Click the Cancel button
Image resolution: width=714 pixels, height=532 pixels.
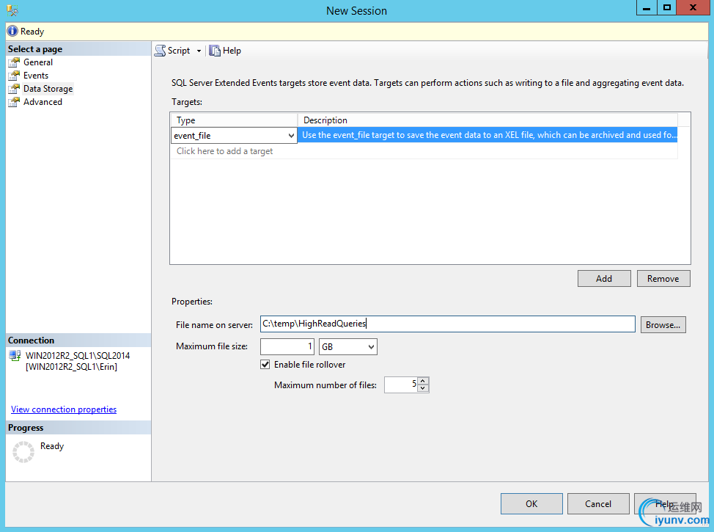(x=598, y=503)
